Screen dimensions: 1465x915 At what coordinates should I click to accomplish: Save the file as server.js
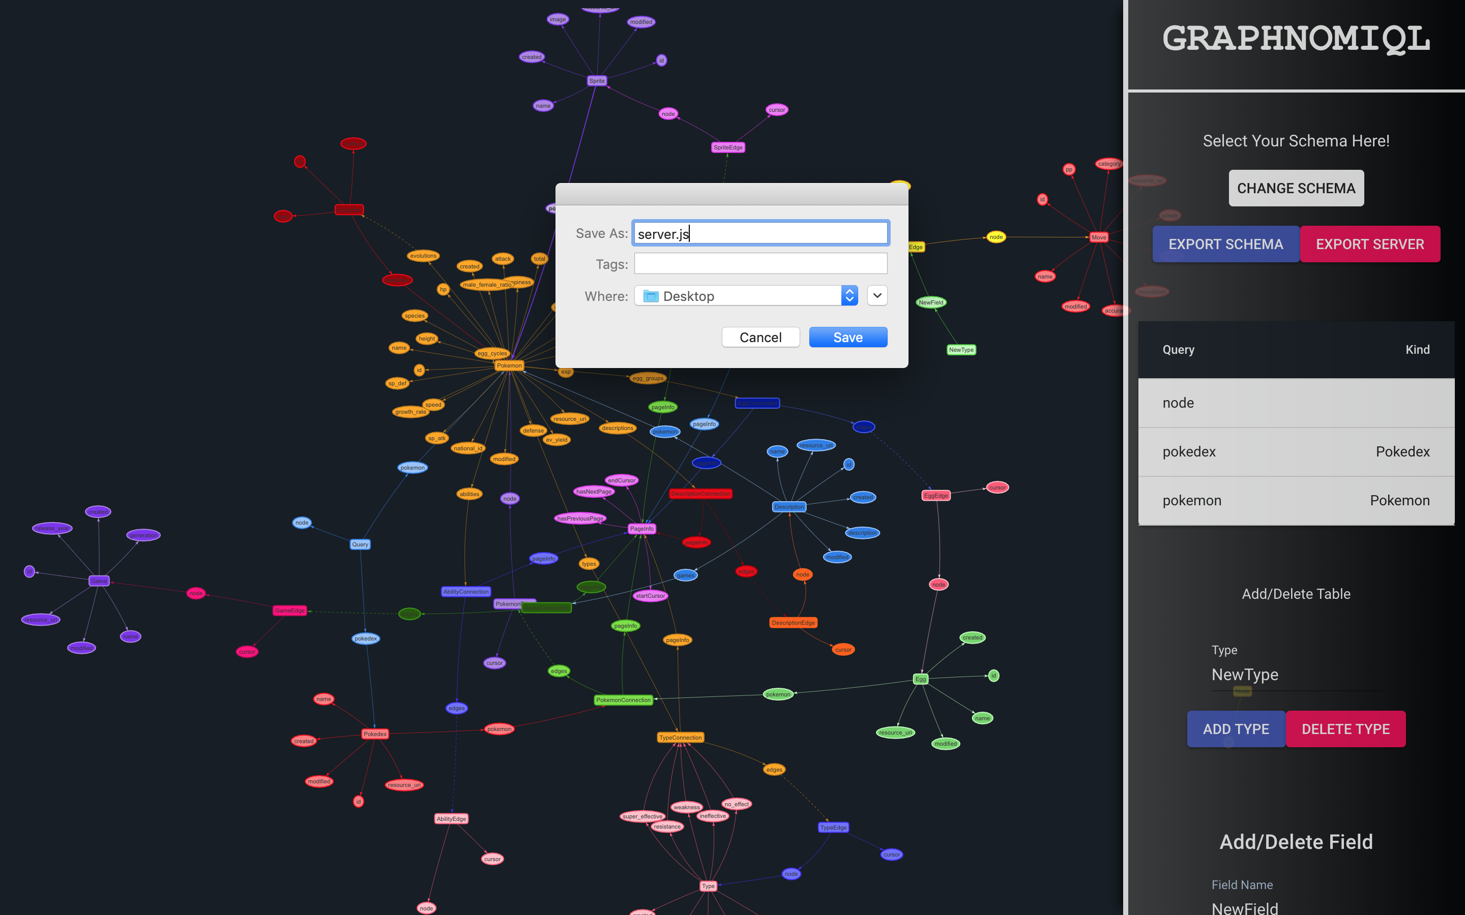point(848,337)
